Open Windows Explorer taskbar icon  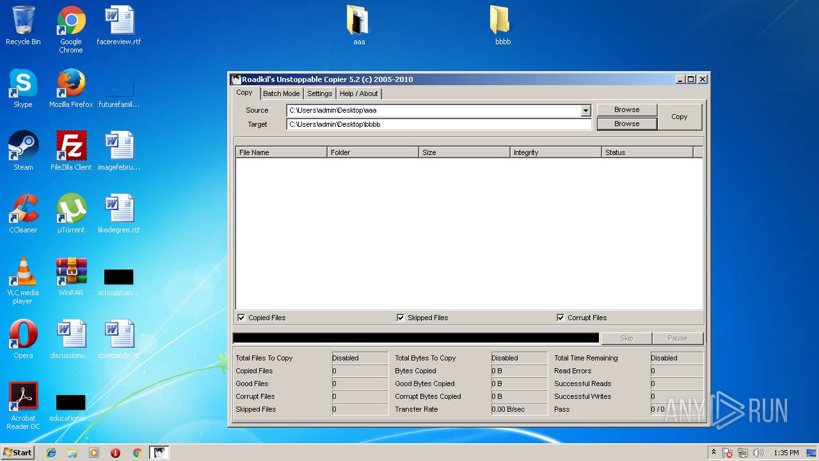[x=72, y=453]
